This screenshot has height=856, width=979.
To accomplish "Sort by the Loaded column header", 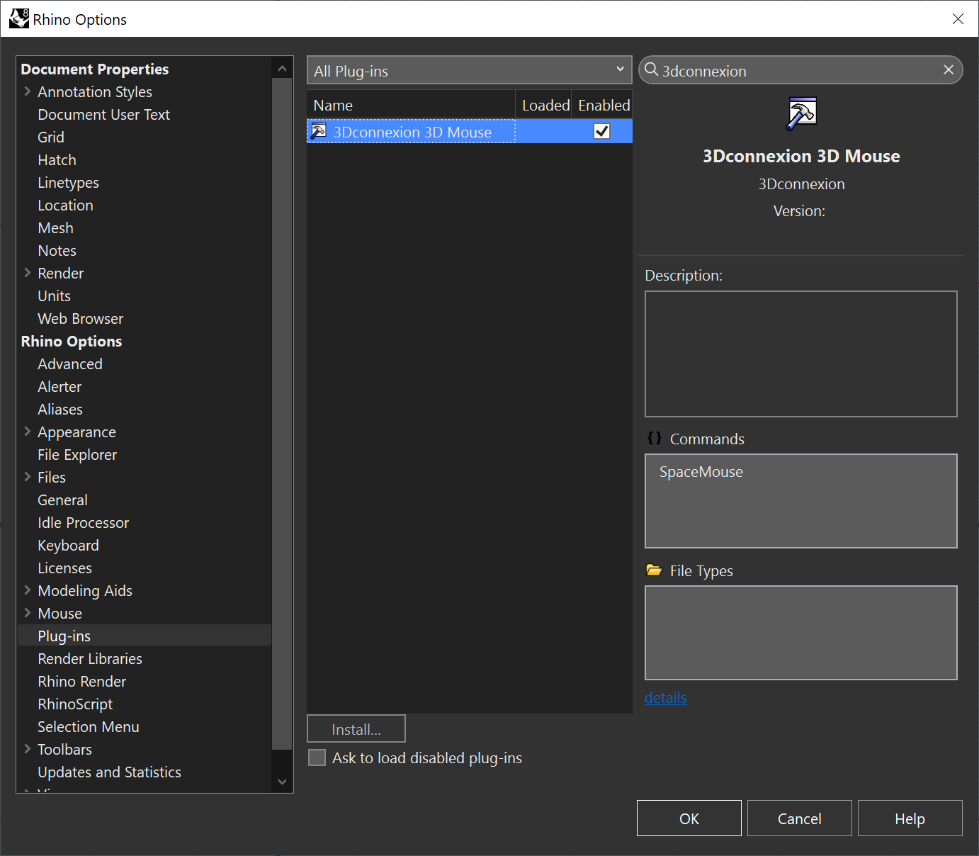I will [545, 105].
